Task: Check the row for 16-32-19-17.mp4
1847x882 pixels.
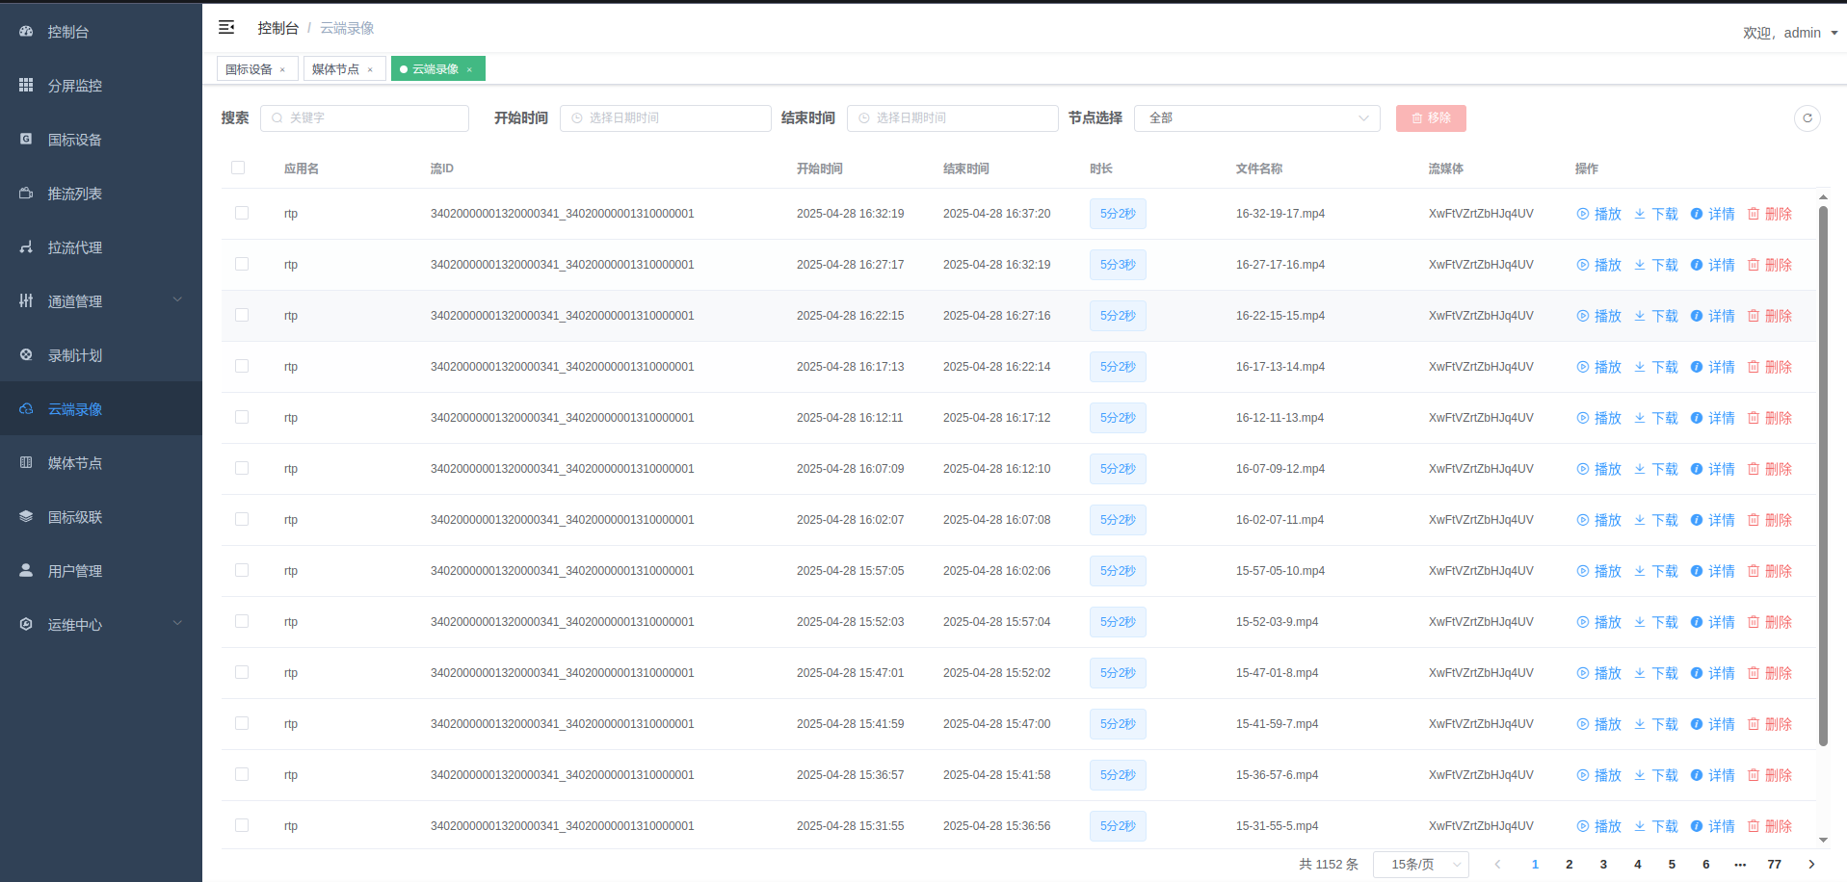Action: (x=242, y=213)
